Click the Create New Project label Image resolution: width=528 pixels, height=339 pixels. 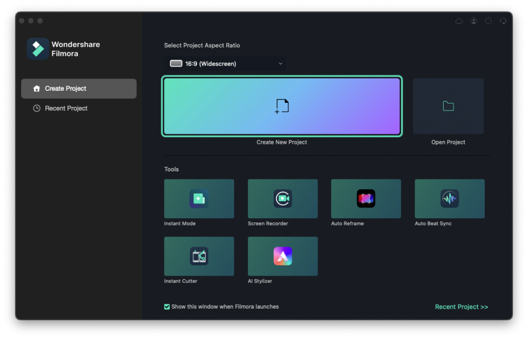[282, 142]
